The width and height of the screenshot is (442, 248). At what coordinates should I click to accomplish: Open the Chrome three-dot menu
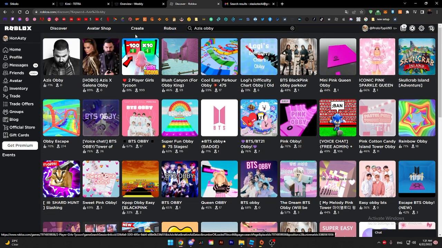[437, 12]
